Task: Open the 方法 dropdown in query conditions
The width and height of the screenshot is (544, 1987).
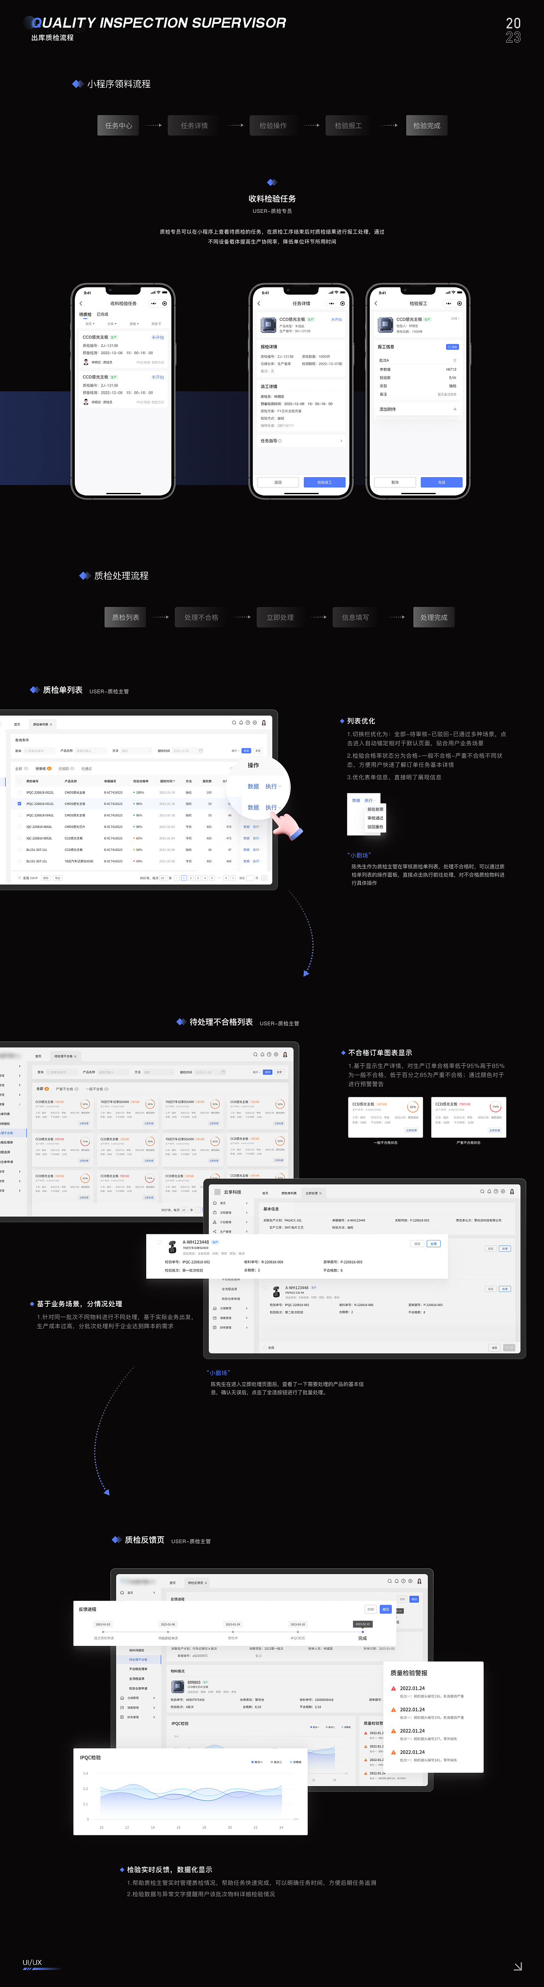Action: click(136, 750)
